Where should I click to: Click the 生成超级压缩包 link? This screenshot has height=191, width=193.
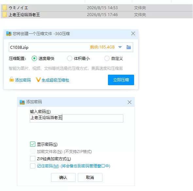pyautogui.click(x=55, y=80)
